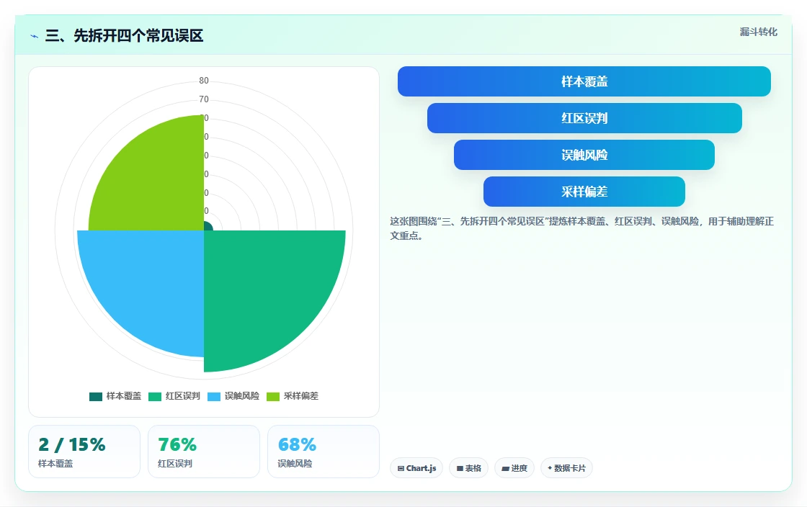Select the 表格 tag
This screenshot has height=507, width=807.
tap(468, 468)
